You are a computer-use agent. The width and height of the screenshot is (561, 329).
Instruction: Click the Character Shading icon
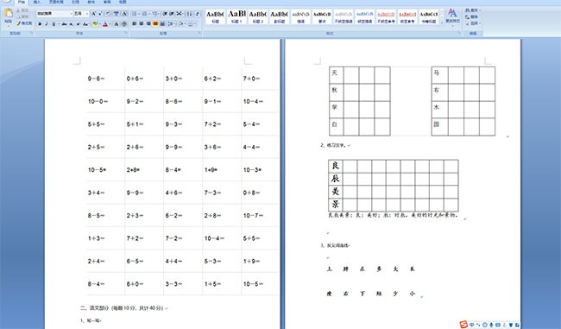(x=117, y=24)
